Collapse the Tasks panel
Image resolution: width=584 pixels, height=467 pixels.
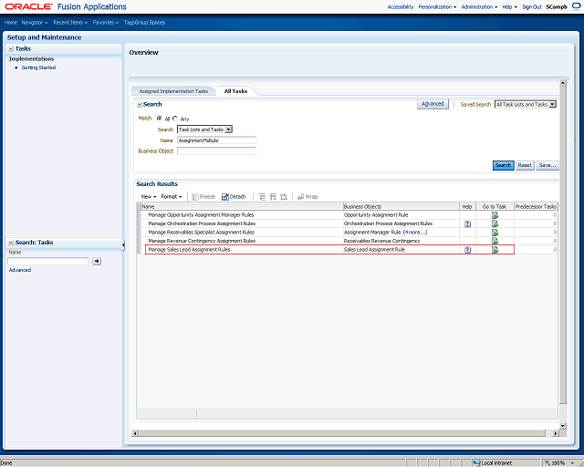(11, 48)
